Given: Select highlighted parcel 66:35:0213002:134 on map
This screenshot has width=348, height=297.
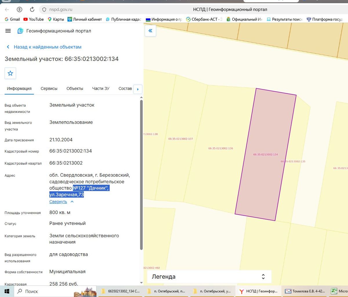Looking at the screenshot, I should point(266,155).
